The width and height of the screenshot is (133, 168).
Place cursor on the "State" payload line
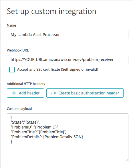click(25, 122)
